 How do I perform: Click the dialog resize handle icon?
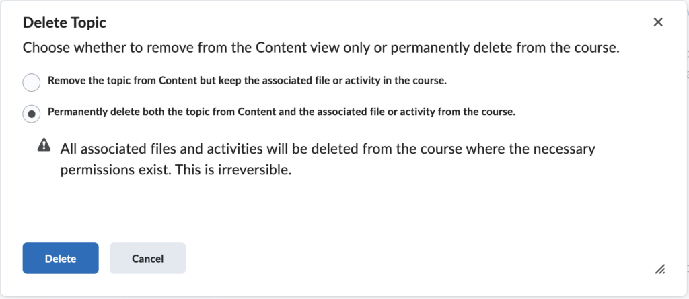point(659,269)
